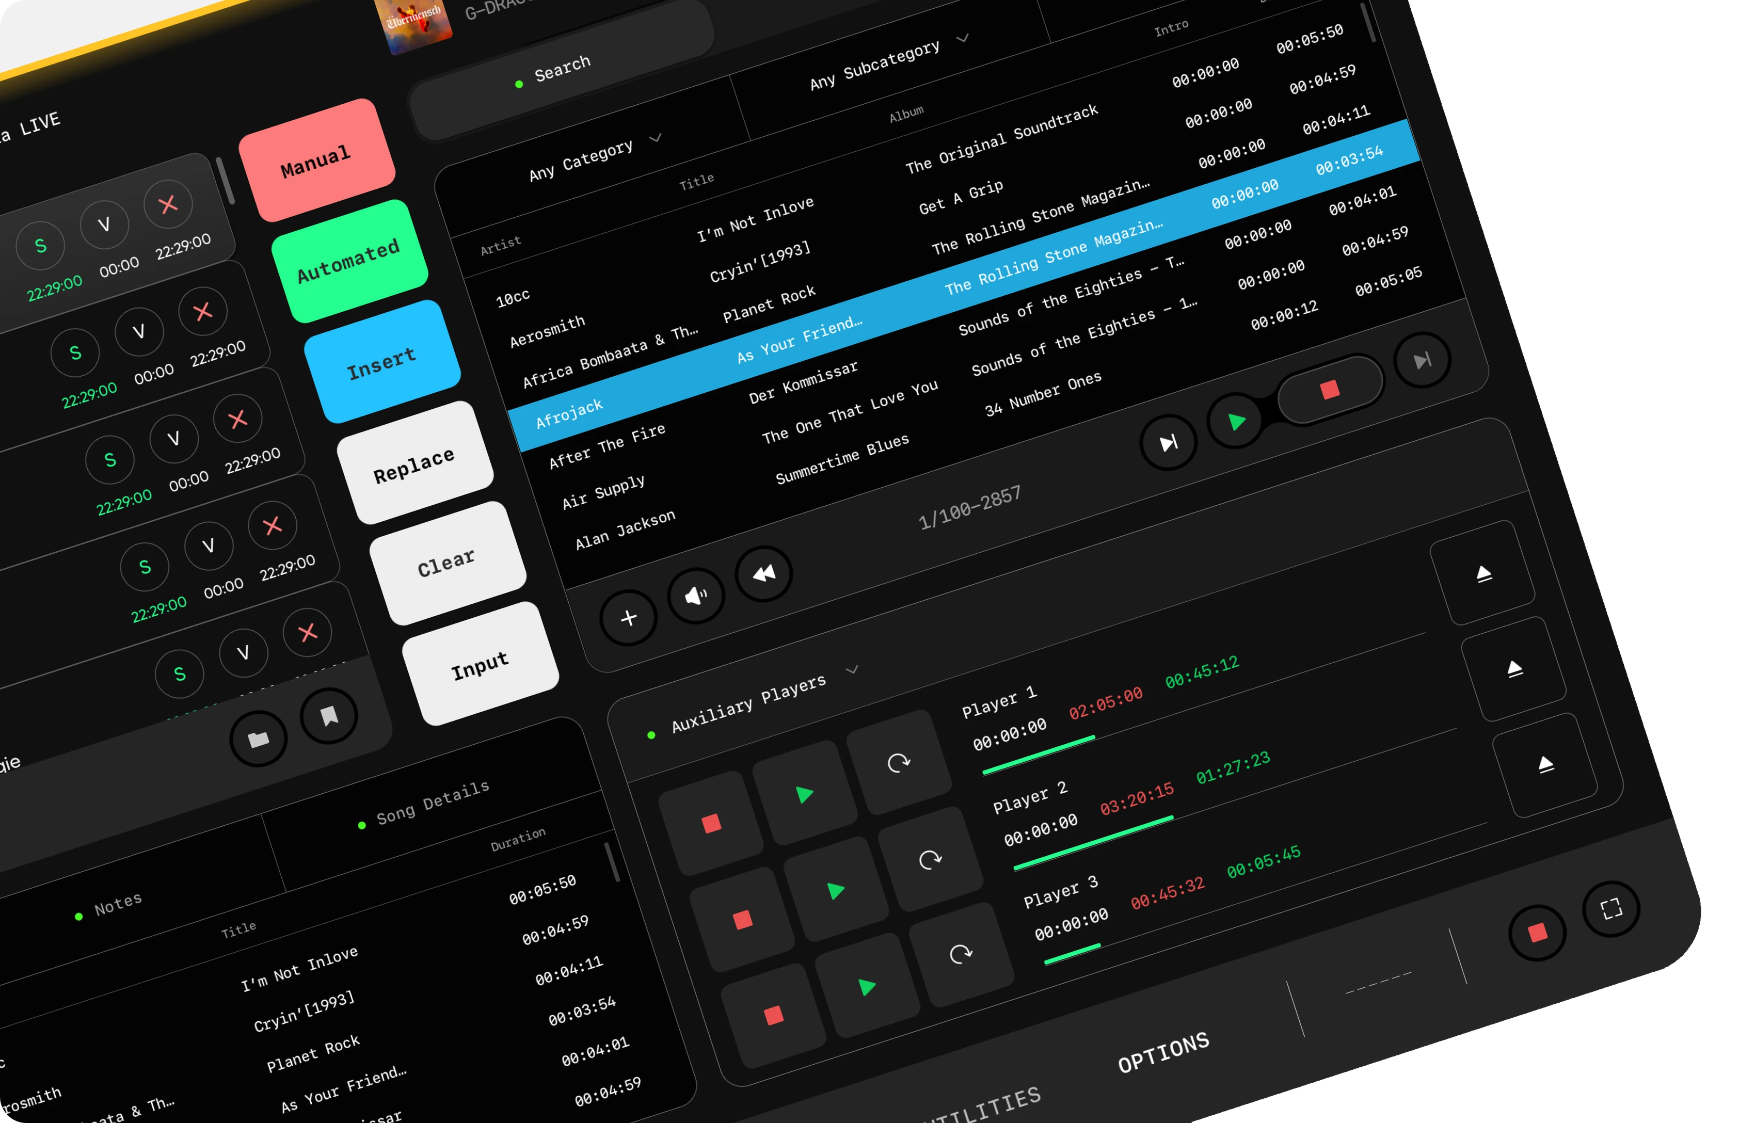Play auxiliary Player 3
Screen dimensions: 1755x1123
click(867, 987)
